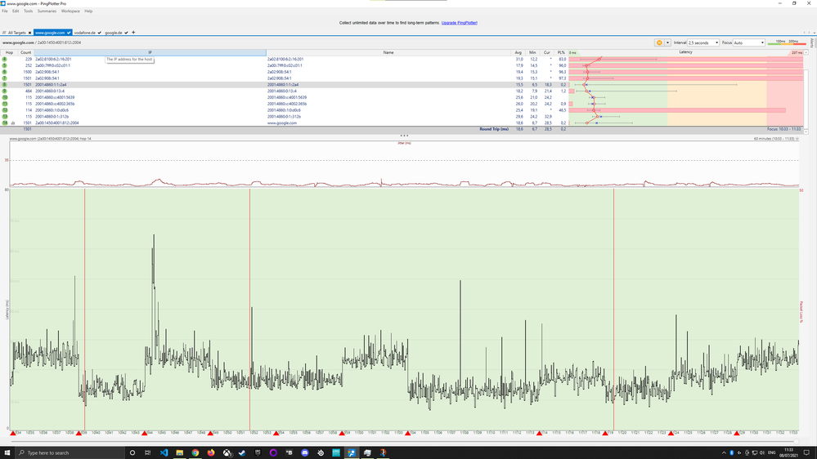Select the hop 8 green circle icon
This screenshot has width=817, height=459.
(5, 85)
